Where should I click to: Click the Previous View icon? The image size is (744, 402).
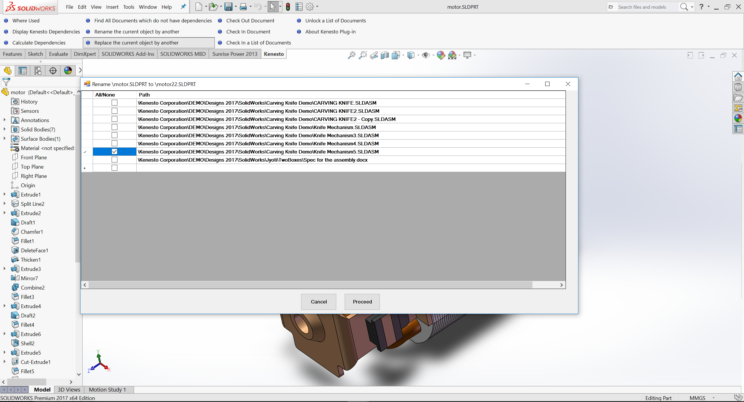[x=374, y=55]
